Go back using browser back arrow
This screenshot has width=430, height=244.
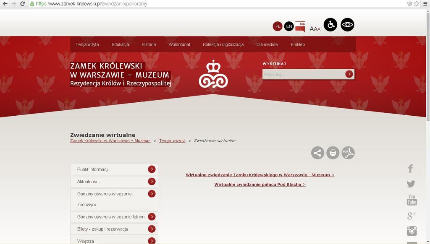[x=5, y=4]
